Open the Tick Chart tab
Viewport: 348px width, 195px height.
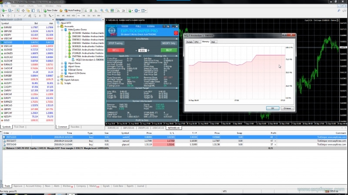(19, 127)
